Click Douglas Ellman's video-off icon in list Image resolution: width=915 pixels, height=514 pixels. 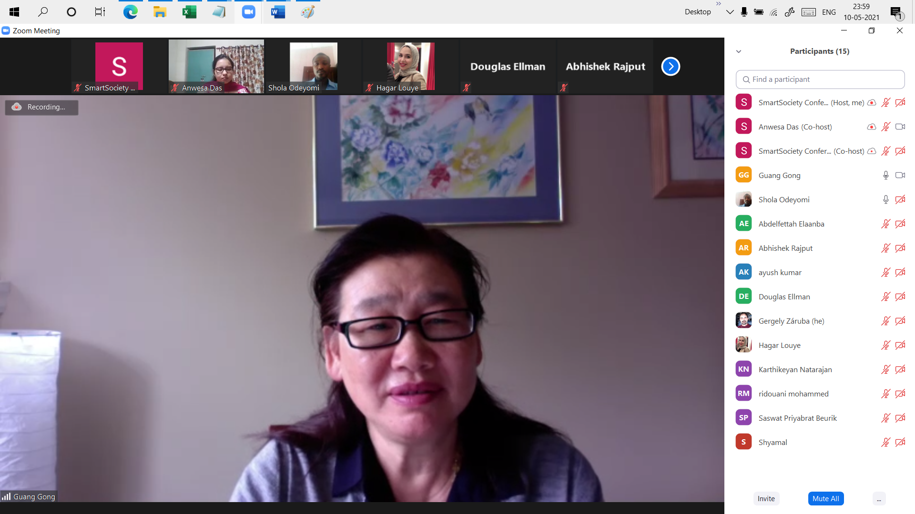click(x=900, y=297)
